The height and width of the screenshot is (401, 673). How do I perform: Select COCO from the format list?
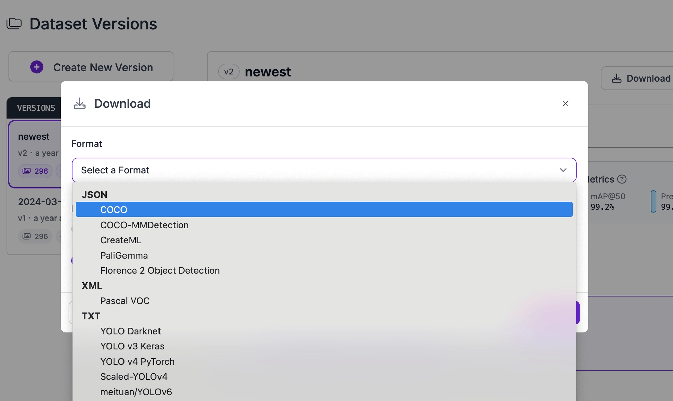pos(113,209)
